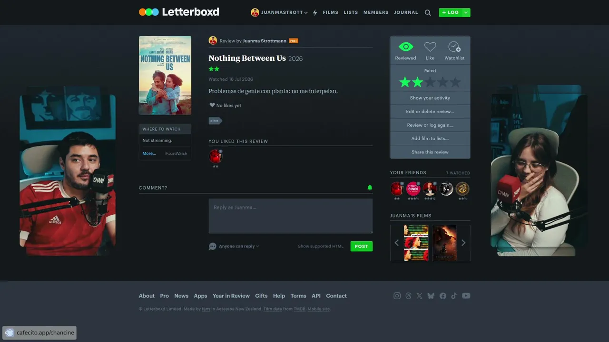This screenshot has height=342, width=609.
Task: Open the footer Help link
Action: pyautogui.click(x=279, y=296)
